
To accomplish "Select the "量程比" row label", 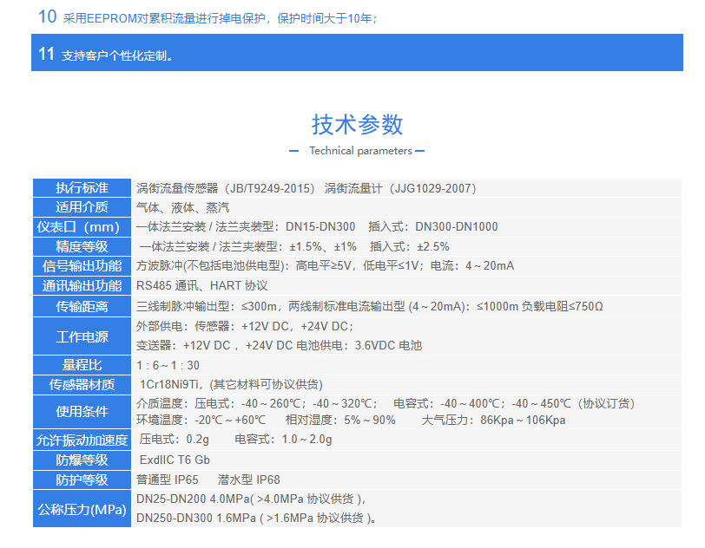I will click(x=82, y=365).
